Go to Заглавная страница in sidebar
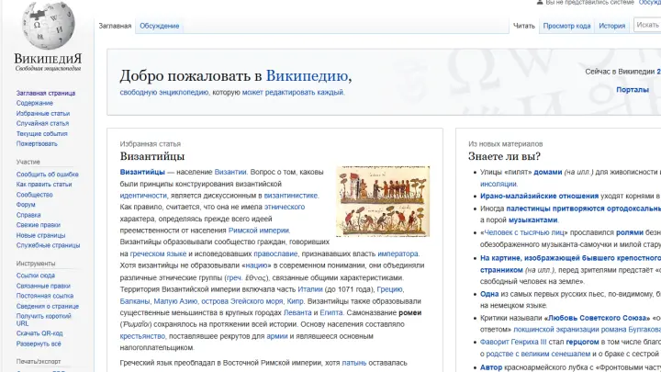Screen dimensions: 661x372 (x=46, y=93)
